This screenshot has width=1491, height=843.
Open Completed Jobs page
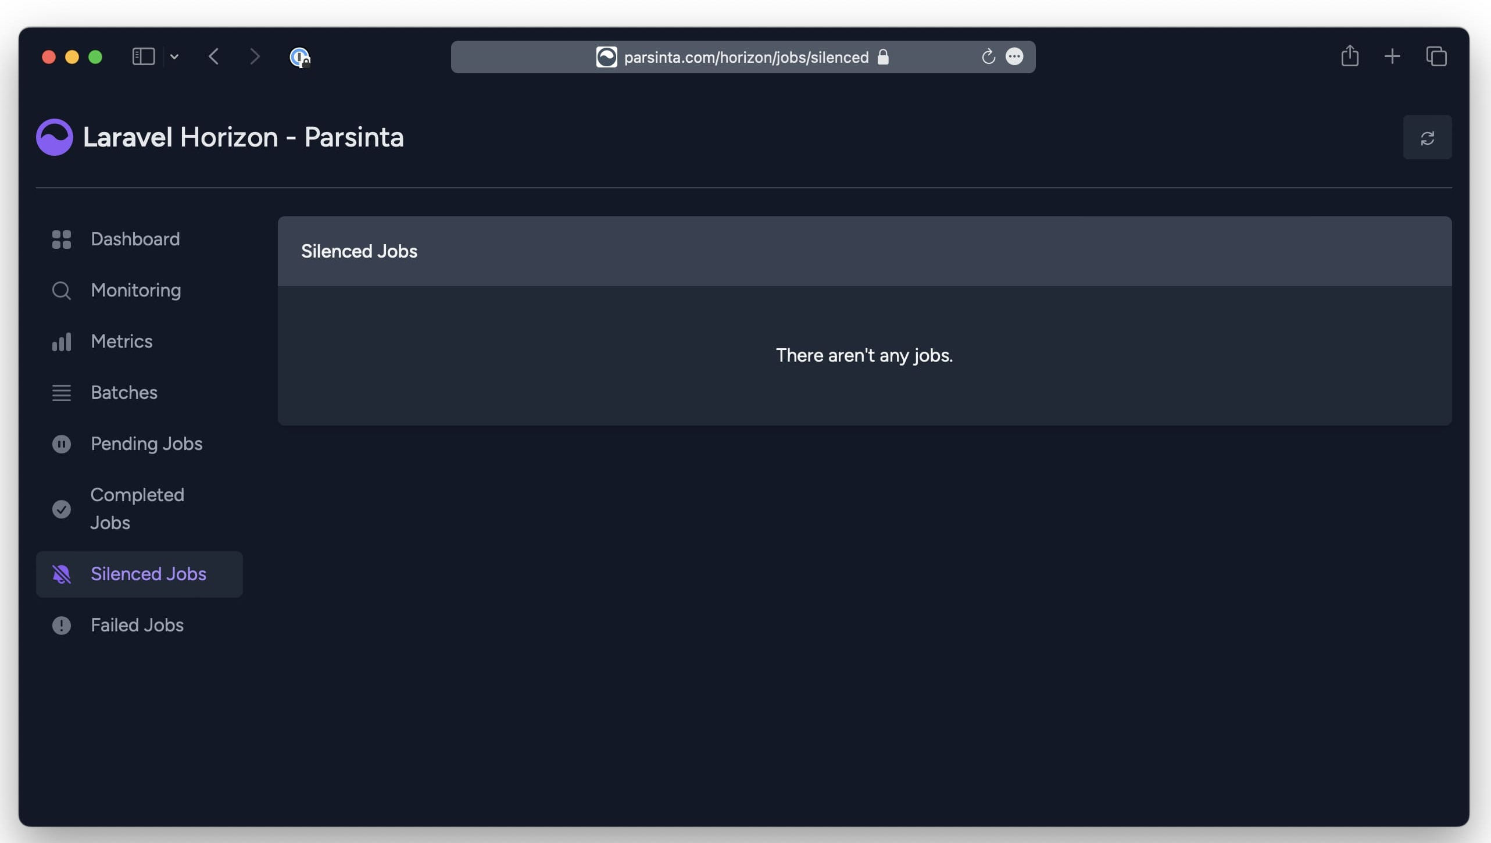pos(139,509)
